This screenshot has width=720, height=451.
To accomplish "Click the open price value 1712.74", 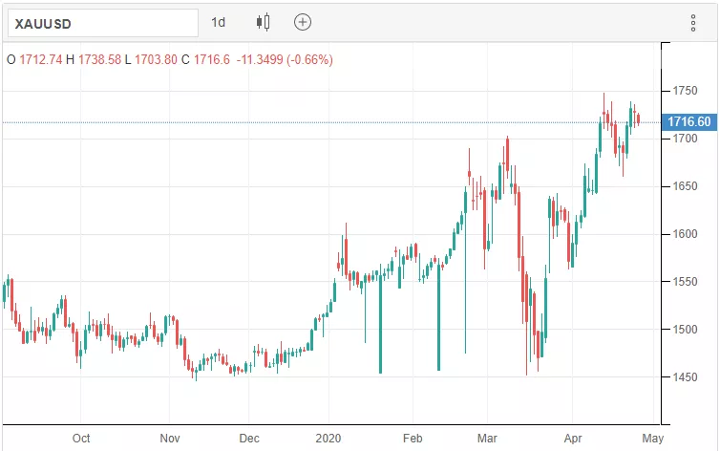I will click(41, 59).
